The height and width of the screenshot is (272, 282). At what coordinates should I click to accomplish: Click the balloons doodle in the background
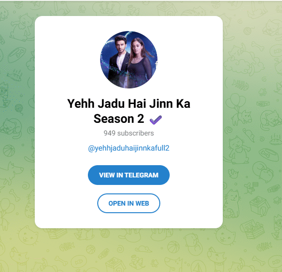[235, 101]
